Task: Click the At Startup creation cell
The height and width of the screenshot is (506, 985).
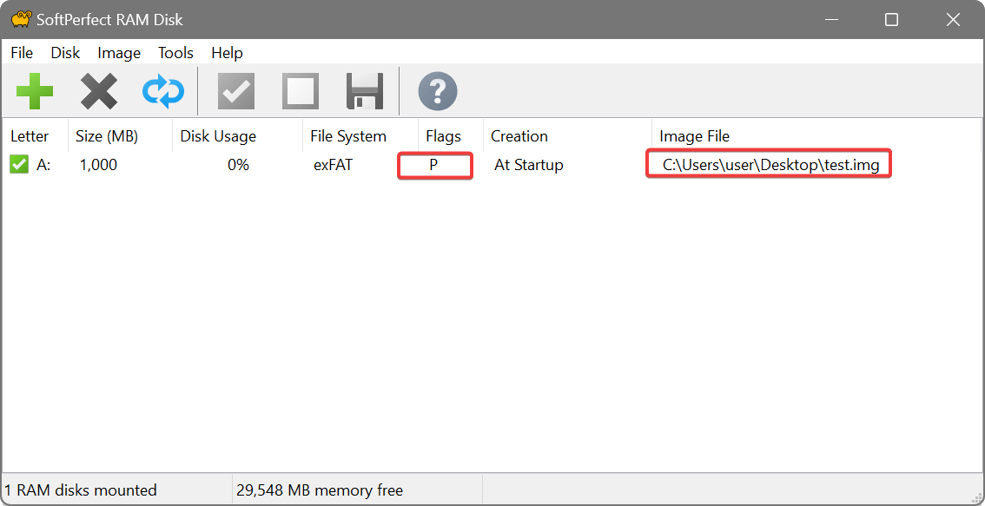Action: click(529, 165)
